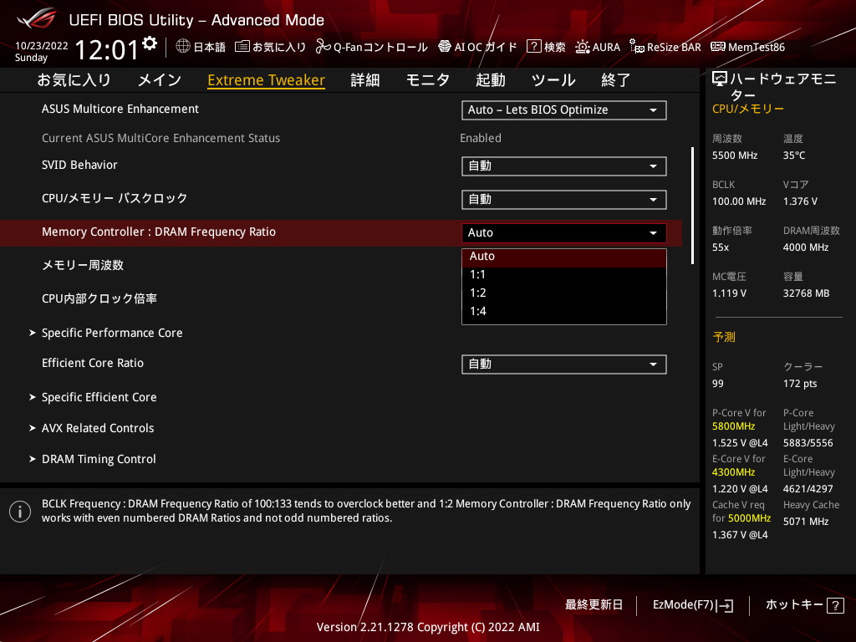Switch to お気に入り tab
This screenshot has height=642, width=856.
(74, 80)
